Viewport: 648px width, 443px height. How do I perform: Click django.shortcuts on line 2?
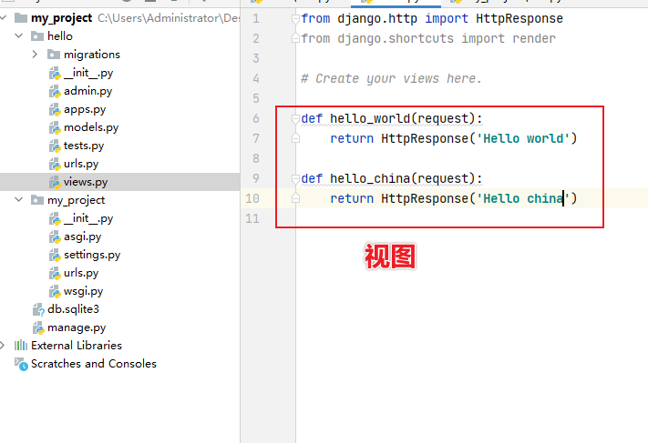tap(395, 38)
